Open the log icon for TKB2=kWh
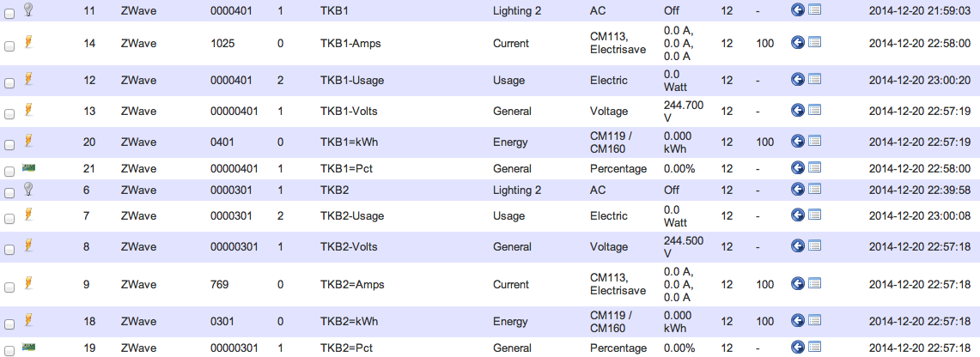This screenshot has width=980, height=357. (814, 320)
